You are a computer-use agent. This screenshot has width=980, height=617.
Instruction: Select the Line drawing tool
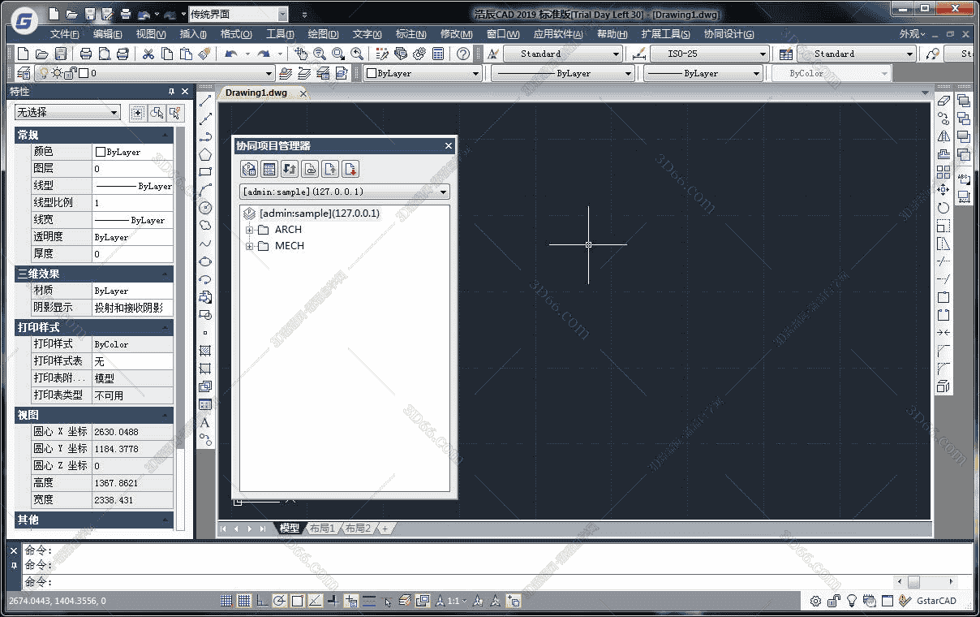pyautogui.click(x=205, y=101)
